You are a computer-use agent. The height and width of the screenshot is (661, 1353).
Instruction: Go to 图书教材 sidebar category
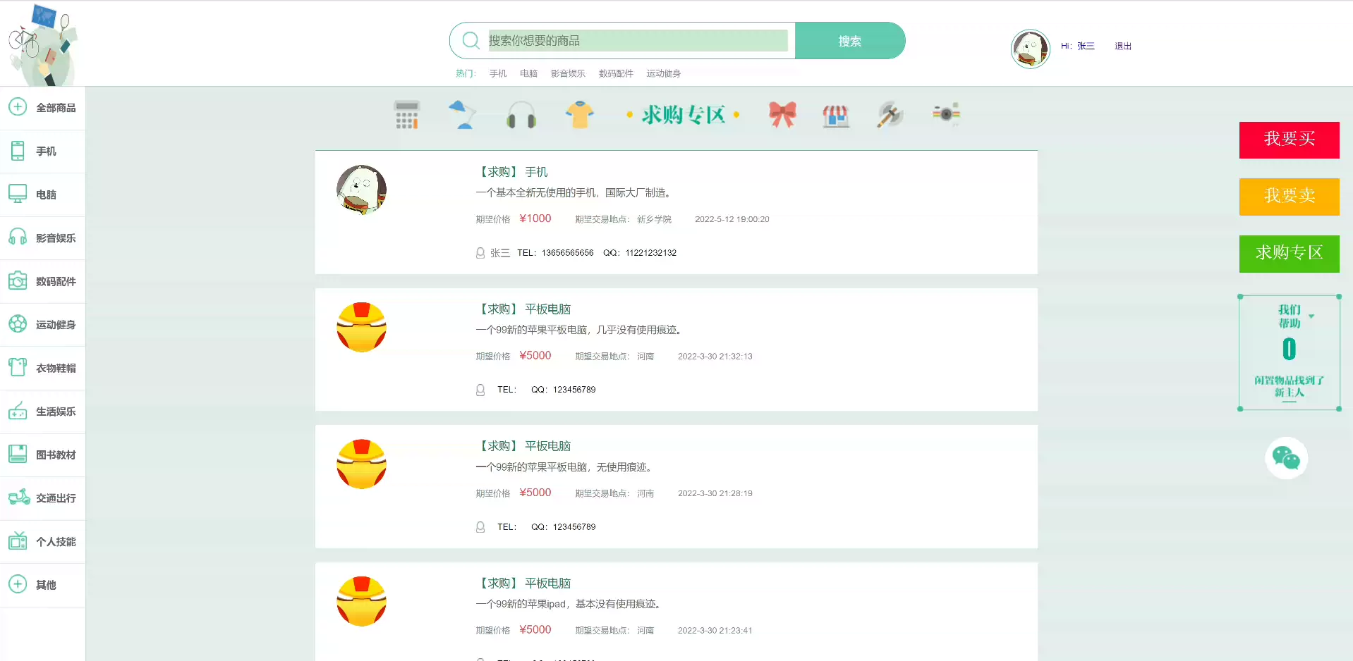(x=42, y=455)
